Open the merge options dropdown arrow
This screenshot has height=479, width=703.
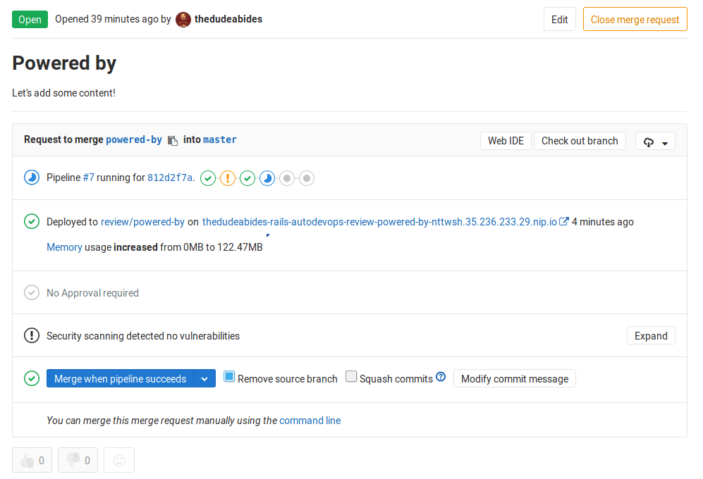click(204, 379)
